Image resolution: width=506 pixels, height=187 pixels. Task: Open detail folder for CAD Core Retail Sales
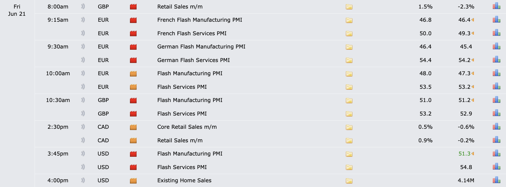click(x=349, y=127)
